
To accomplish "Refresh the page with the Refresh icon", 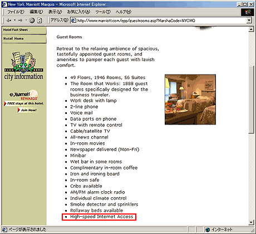I will (x=40, y=20).
